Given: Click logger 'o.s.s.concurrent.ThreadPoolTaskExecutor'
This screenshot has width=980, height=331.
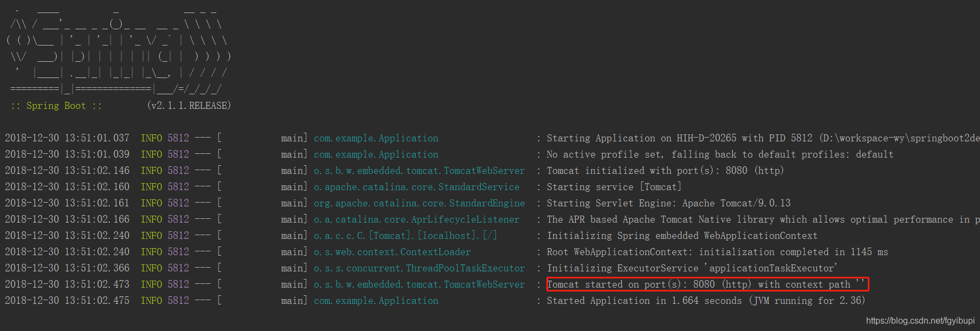Looking at the screenshot, I should point(420,268).
